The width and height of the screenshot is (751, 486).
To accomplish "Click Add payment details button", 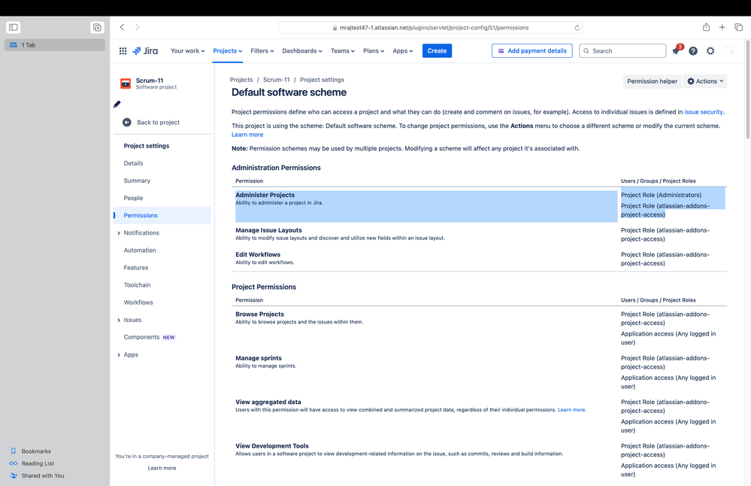I will pos(531,51).
